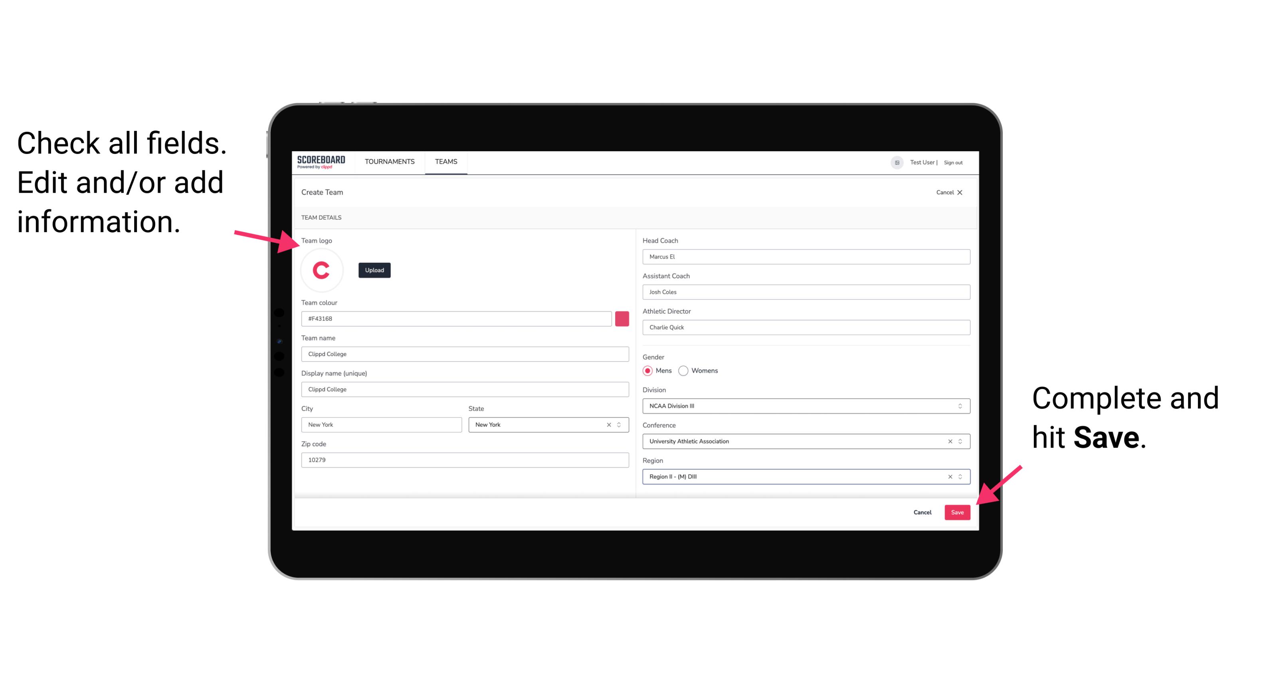Click the team color swatch #F43168
The image size is (1269, 682).
point(623,318)
